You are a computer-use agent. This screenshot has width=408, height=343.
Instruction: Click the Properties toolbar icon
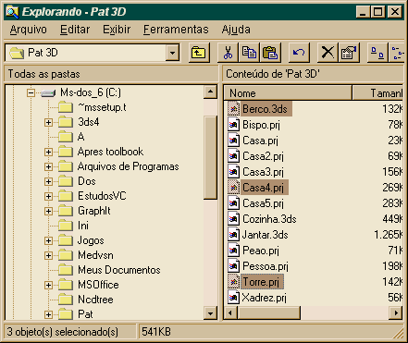click(349, 53)
